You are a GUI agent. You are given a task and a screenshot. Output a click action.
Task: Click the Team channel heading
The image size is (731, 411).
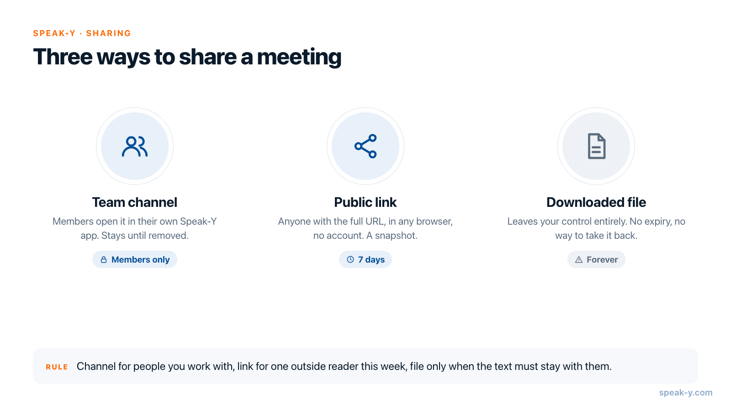click(x=135, y=202)
